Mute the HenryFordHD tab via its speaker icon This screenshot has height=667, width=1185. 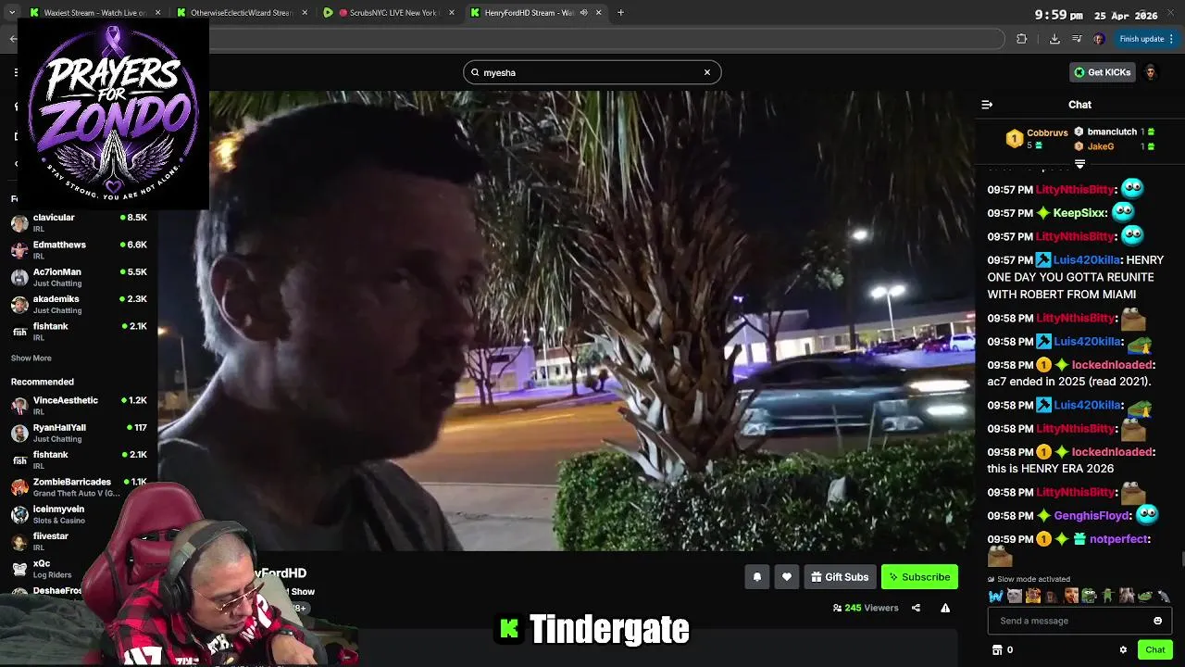click(x=584, y=13)
